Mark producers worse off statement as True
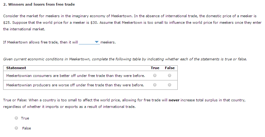 click(155, 85)
